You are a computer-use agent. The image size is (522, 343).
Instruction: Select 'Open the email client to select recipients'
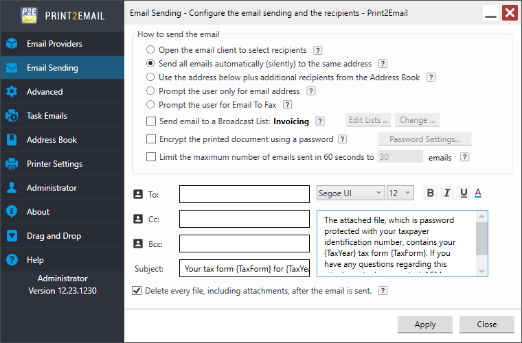[x=150, y=49]
